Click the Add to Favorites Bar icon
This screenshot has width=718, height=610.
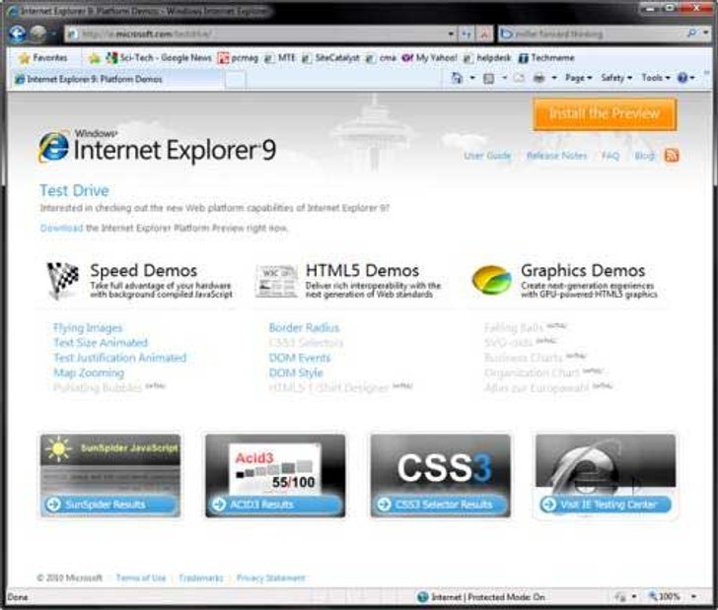95,58
